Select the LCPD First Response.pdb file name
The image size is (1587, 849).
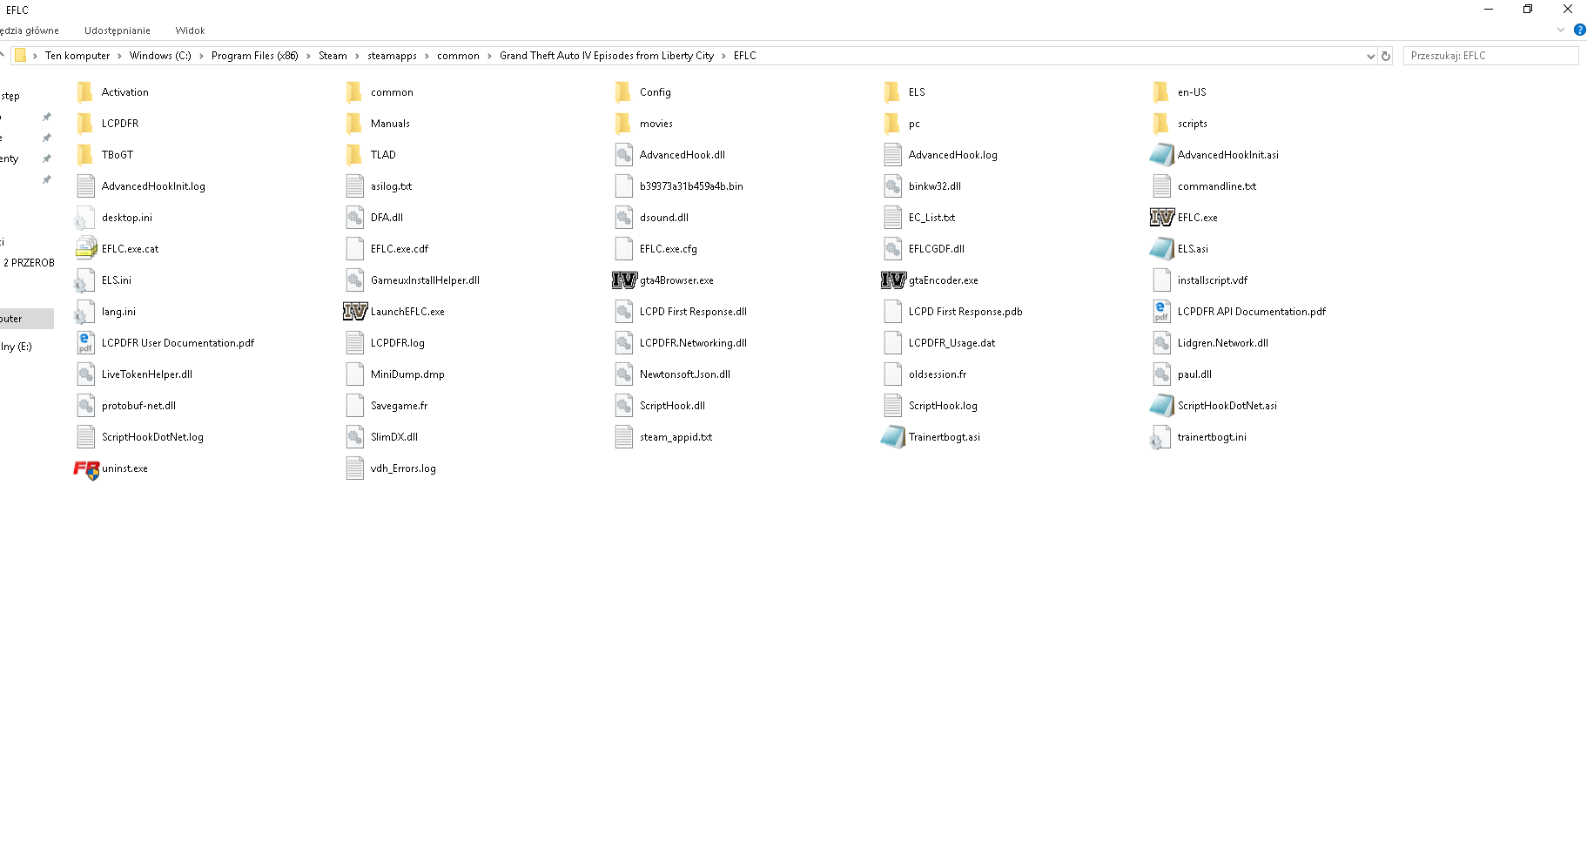coord(965,312)
